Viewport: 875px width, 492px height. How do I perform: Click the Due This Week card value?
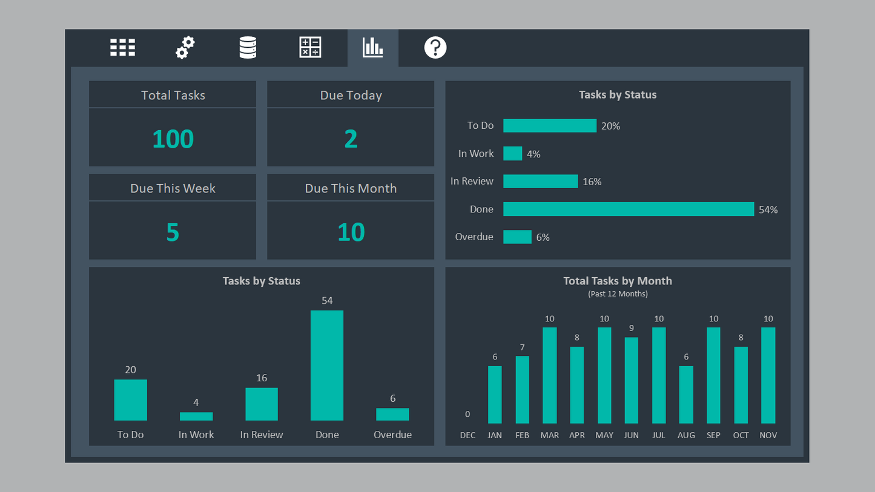click(x=173, y=232)
